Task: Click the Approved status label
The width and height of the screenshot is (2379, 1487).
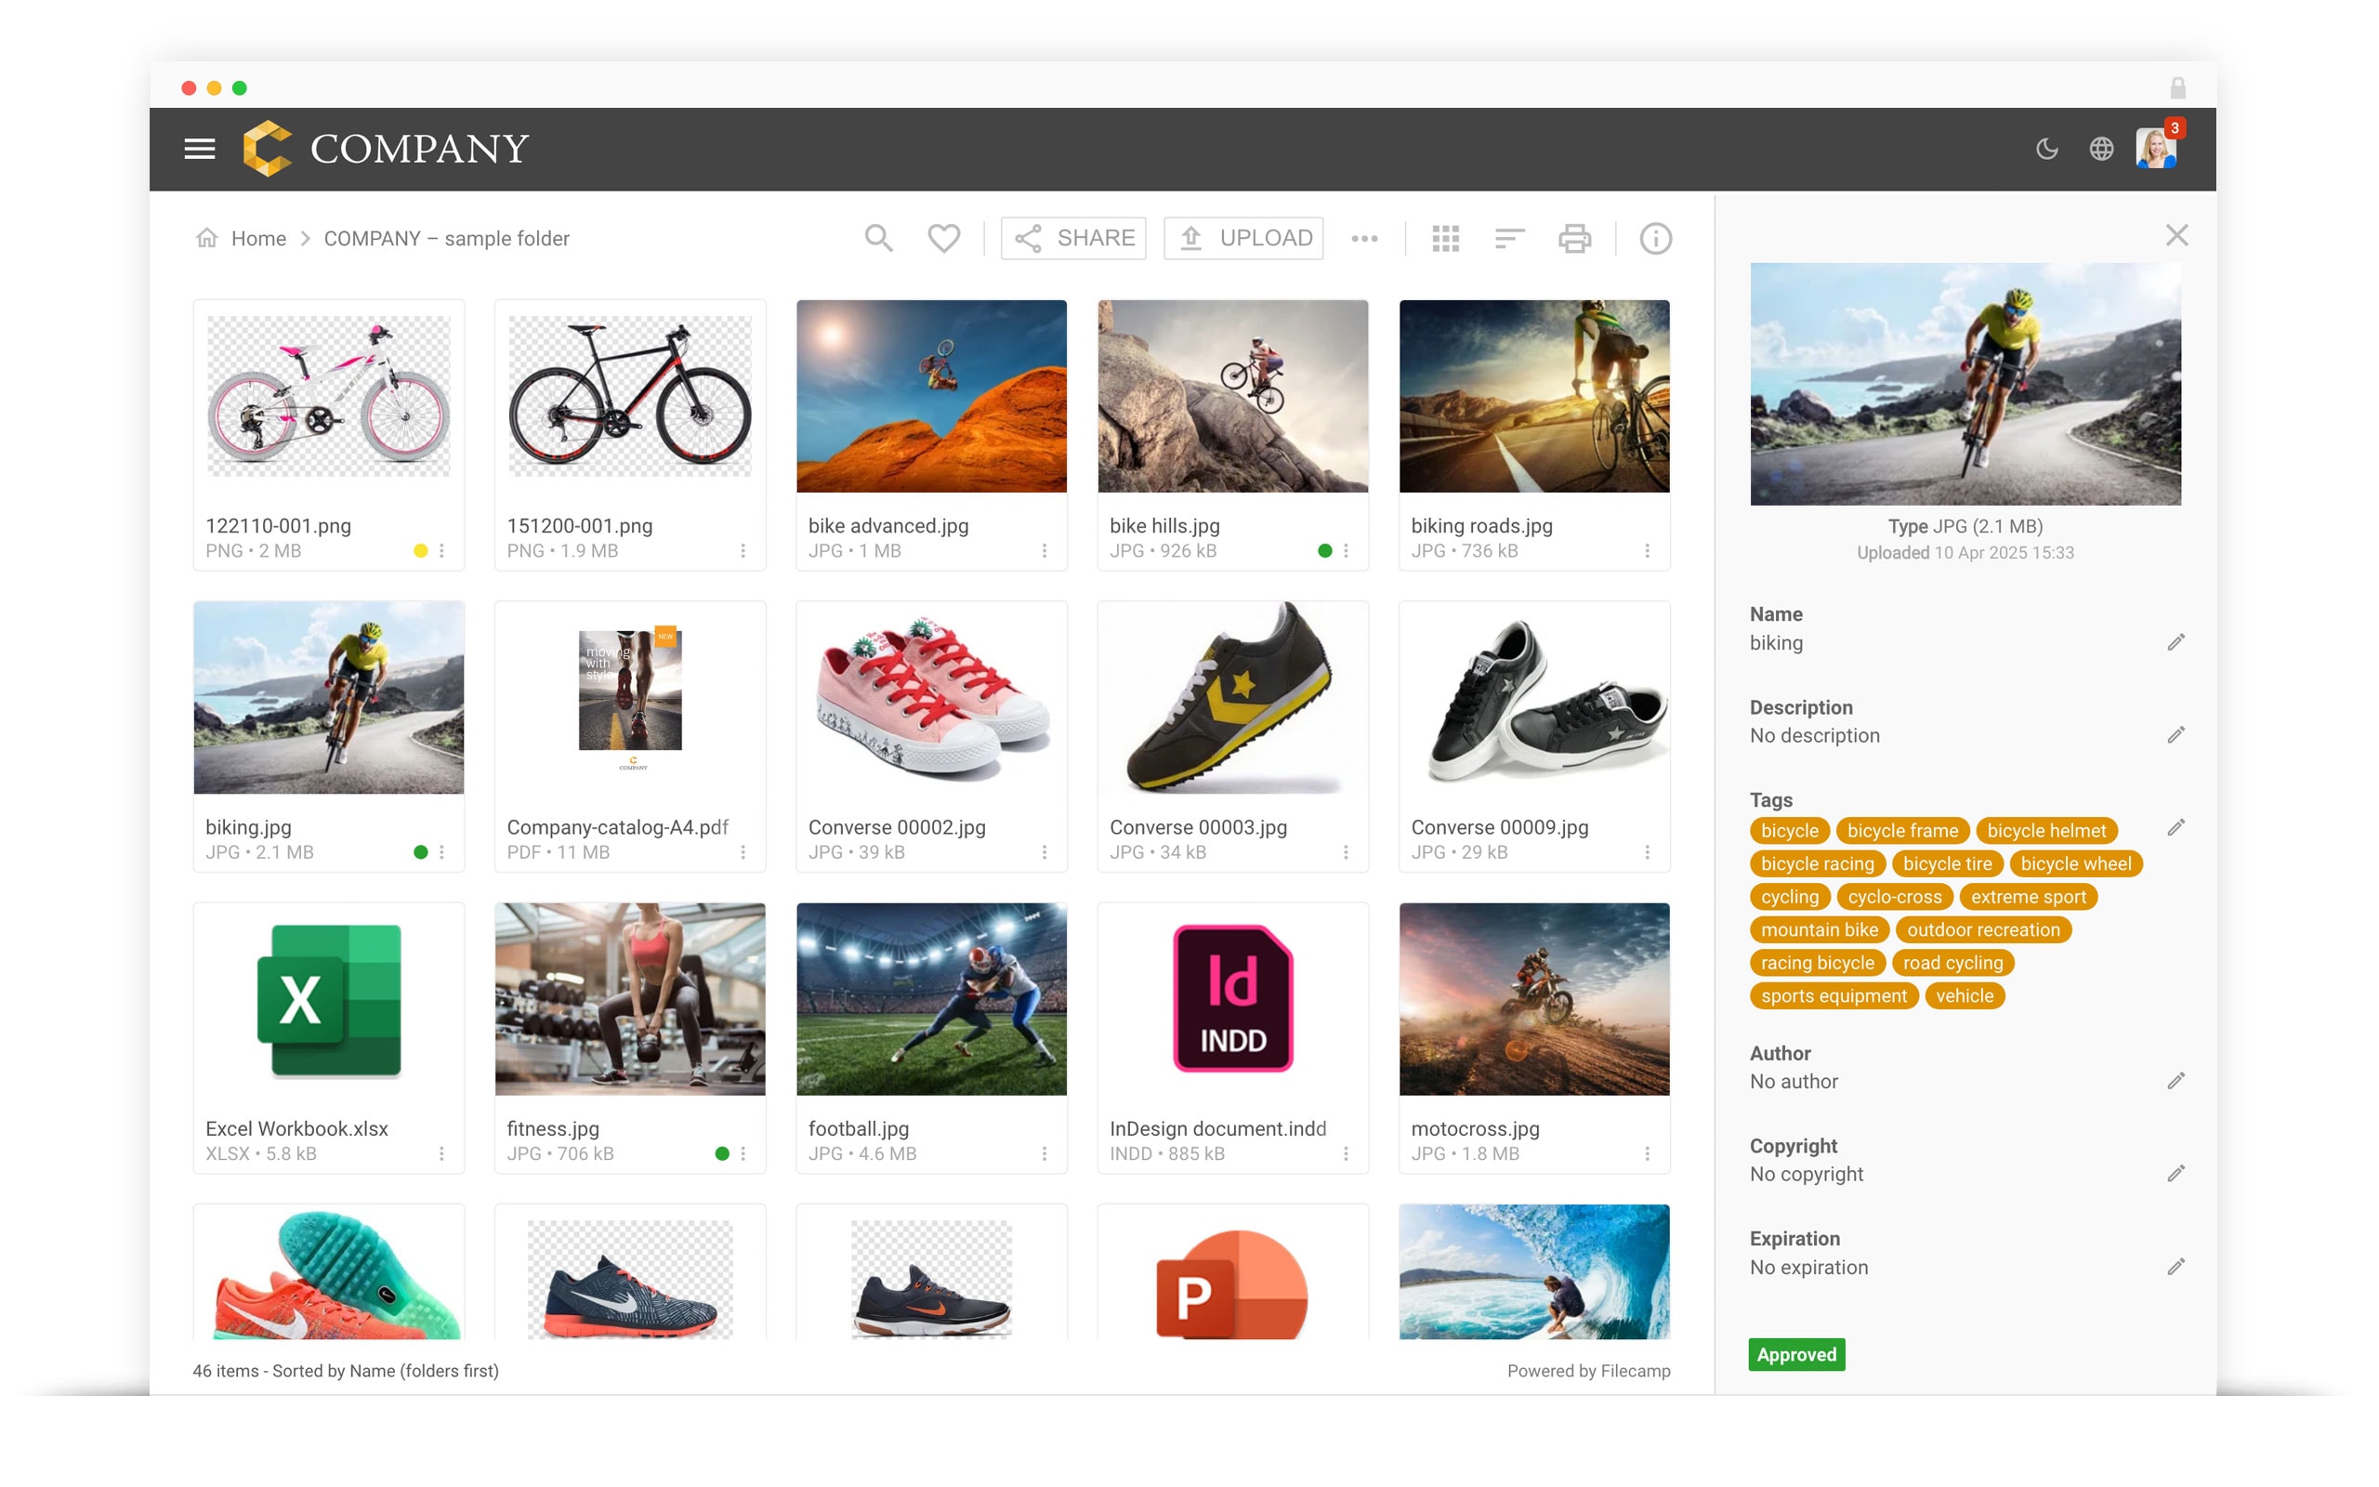Action: click(x=1796, y=1354)
